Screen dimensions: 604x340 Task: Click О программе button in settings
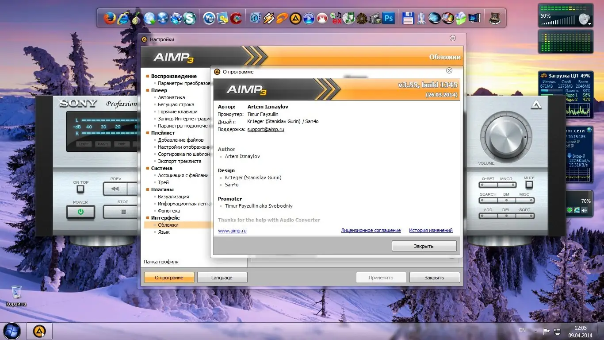click(x=169, y=278)
